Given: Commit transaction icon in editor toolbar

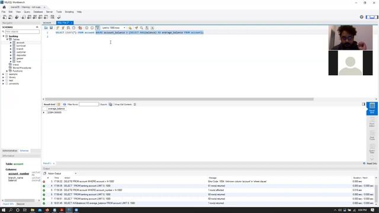Looking at the screenshot, I should [x=86, y=28].
